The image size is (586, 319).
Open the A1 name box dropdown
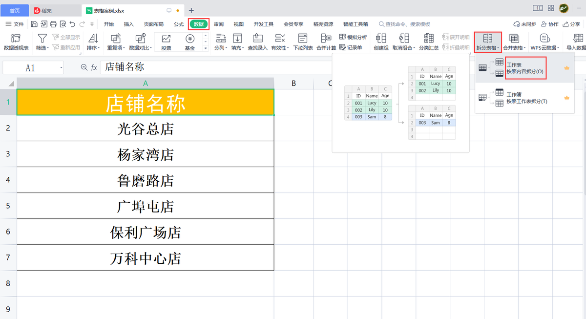(x=61, y=68)
